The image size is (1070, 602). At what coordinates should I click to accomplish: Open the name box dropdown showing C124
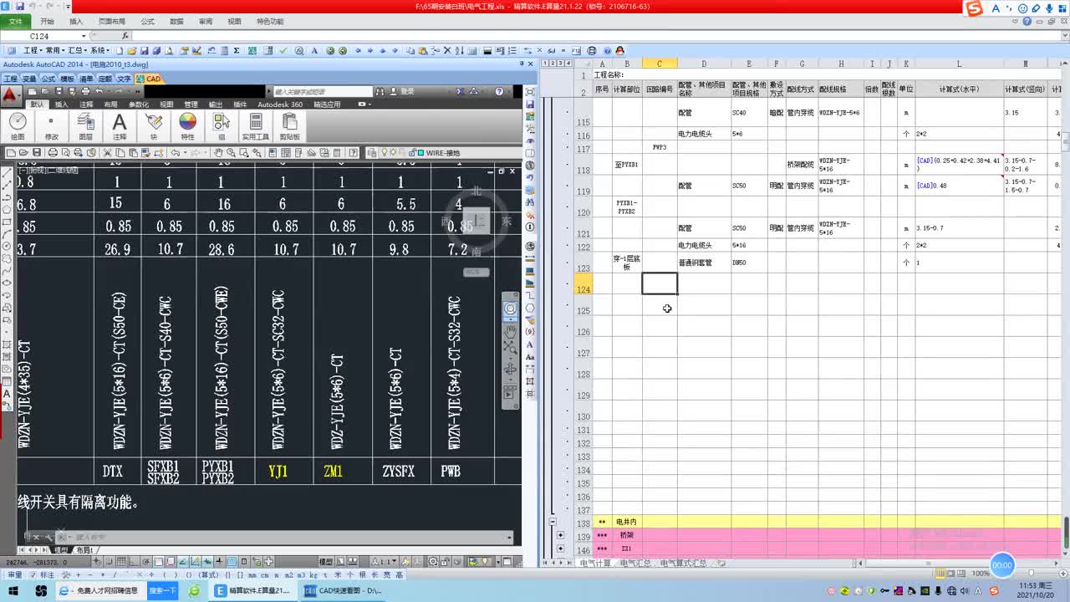(84, 37)
